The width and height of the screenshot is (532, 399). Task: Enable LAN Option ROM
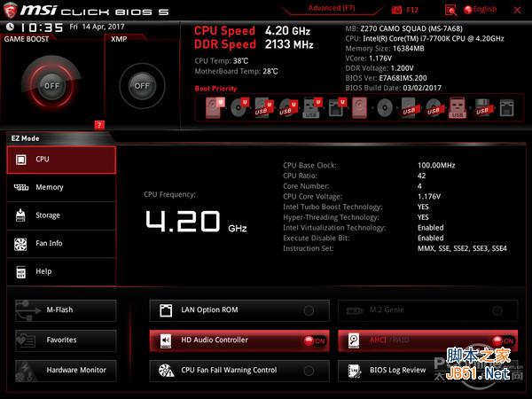point(239,310)
